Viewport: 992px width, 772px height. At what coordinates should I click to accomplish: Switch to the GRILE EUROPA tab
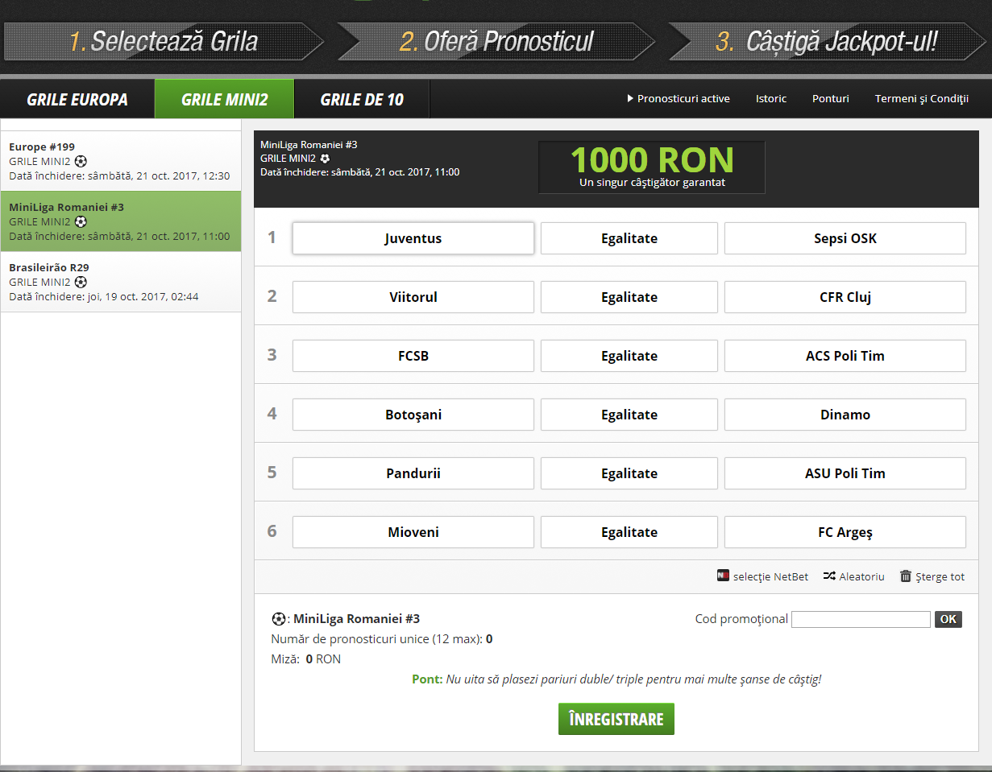coord(77,99)
